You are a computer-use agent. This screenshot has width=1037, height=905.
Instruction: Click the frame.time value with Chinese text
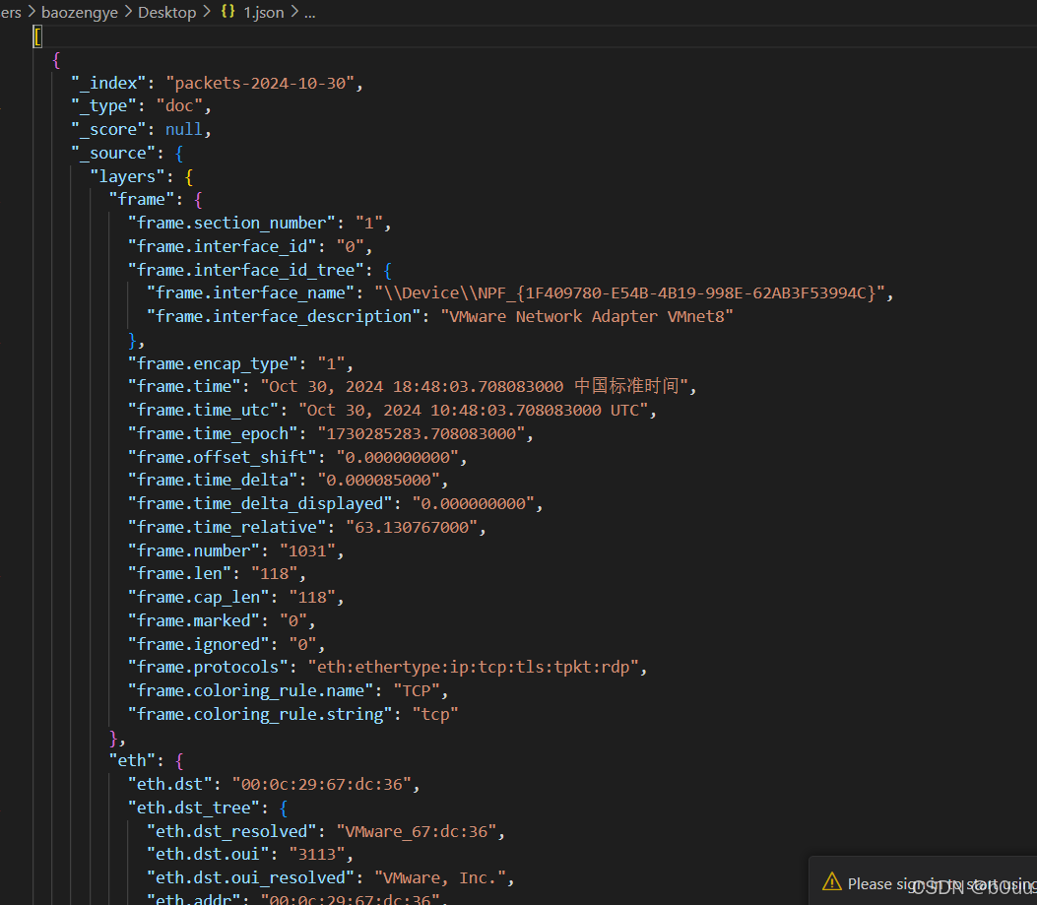click(x=475, y=386)
